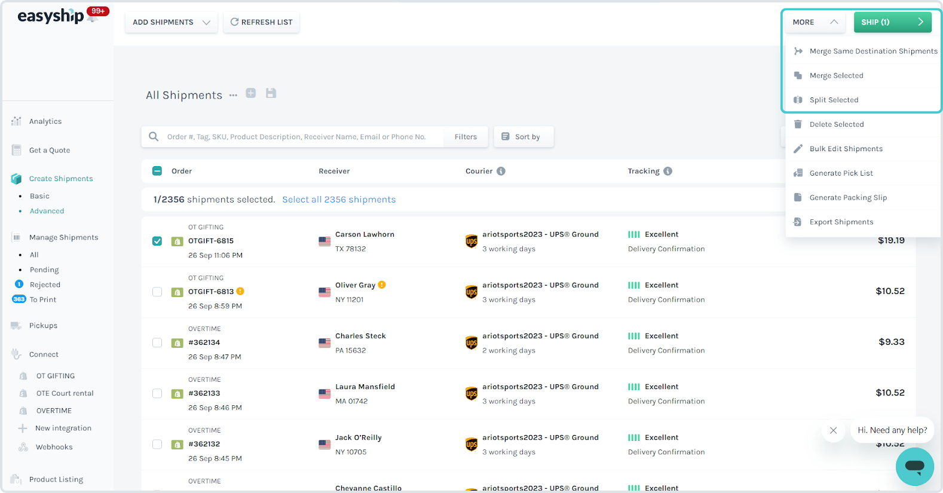Click the Refresh List button
This screenshot has height=493, width=943.
[262, 22]
